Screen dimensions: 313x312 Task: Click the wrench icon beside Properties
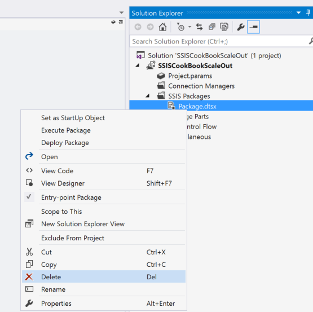29,303
